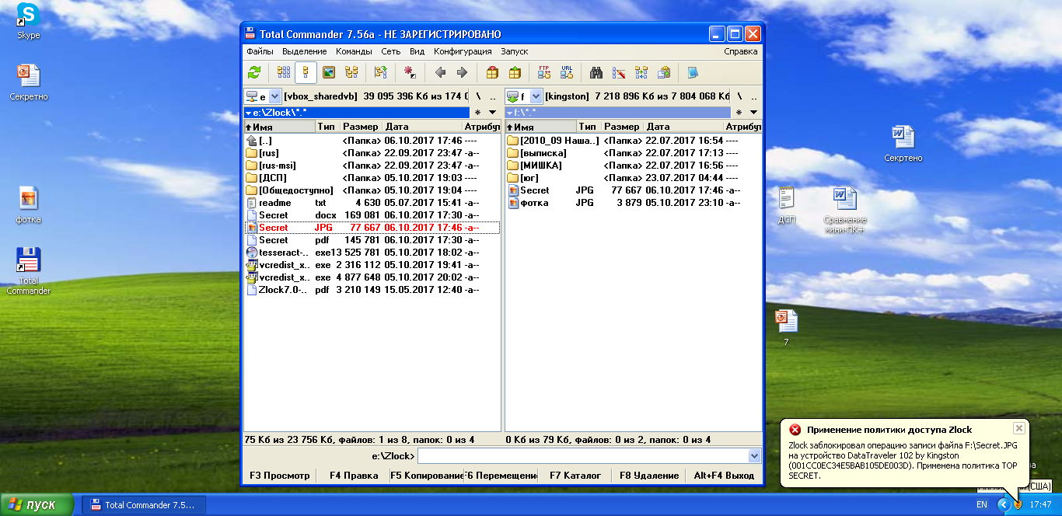
Task: Toggle the directory tree view button
Action: pyautogui.click(x=351, y=72)
